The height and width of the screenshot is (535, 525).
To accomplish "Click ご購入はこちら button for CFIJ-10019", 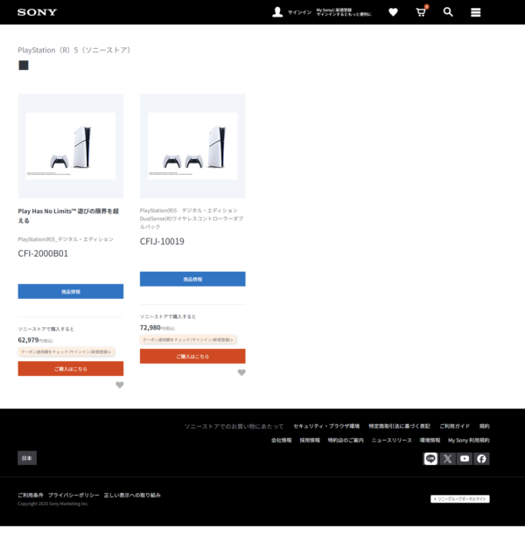I will tap(192, 357).
